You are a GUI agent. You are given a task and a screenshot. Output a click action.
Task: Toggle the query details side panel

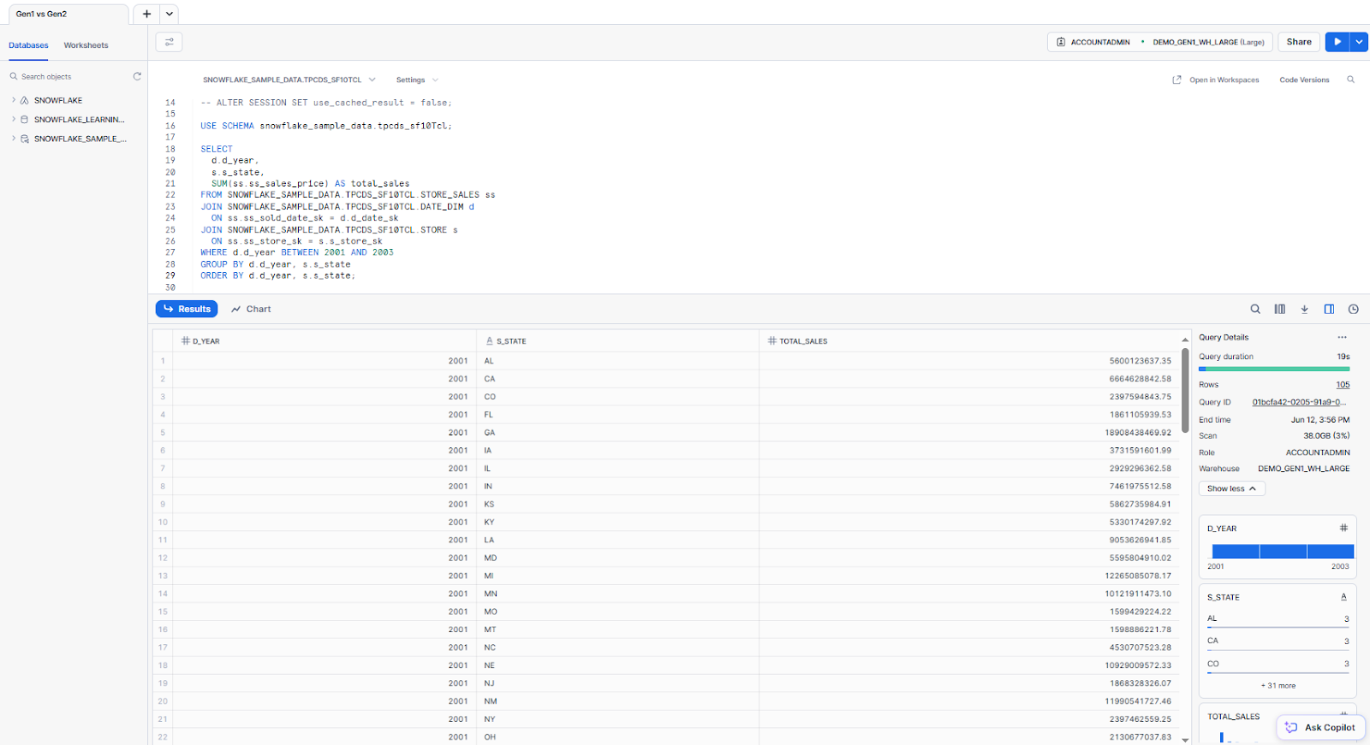pos(1329,310)
